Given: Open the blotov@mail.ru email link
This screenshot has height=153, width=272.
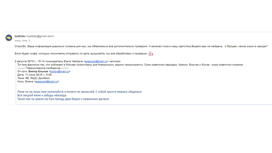Looking at the screenshot, I should (x=60, y=71).
